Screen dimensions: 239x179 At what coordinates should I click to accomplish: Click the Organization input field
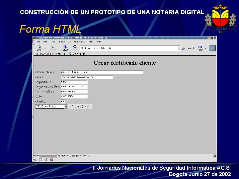(74, 82)
